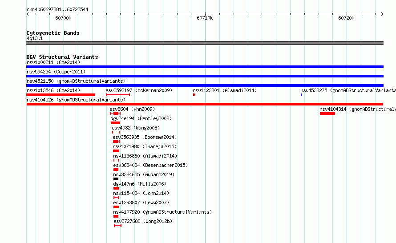
Task: Open nsv4521150 gnomAD variant label
Action: click(76, 81)
